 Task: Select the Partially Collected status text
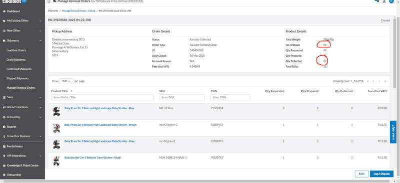[x=200, y=40]
